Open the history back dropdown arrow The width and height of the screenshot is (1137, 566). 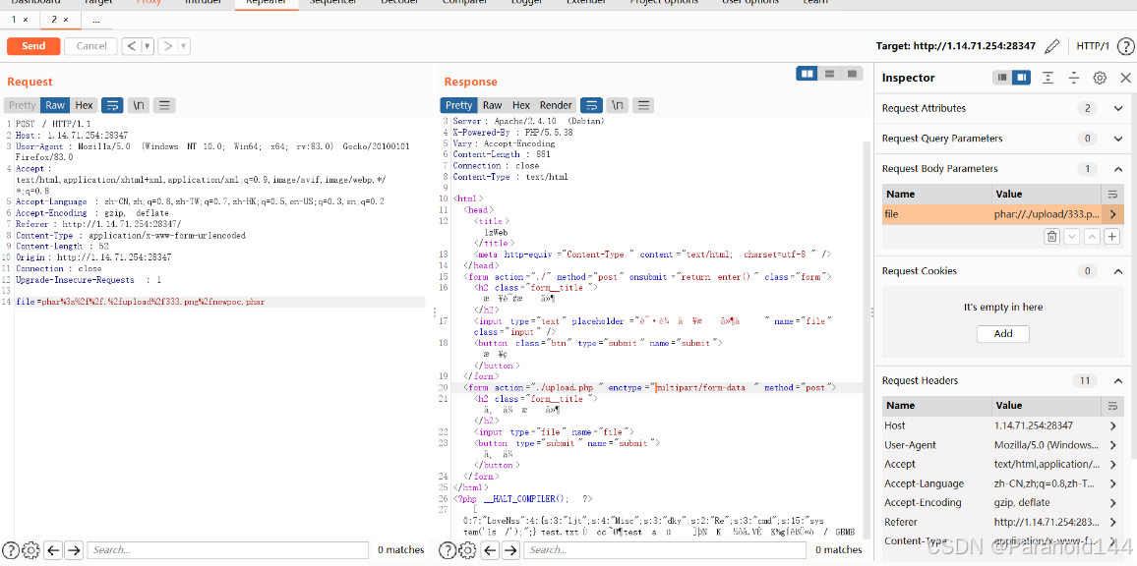tap(148, 46)
